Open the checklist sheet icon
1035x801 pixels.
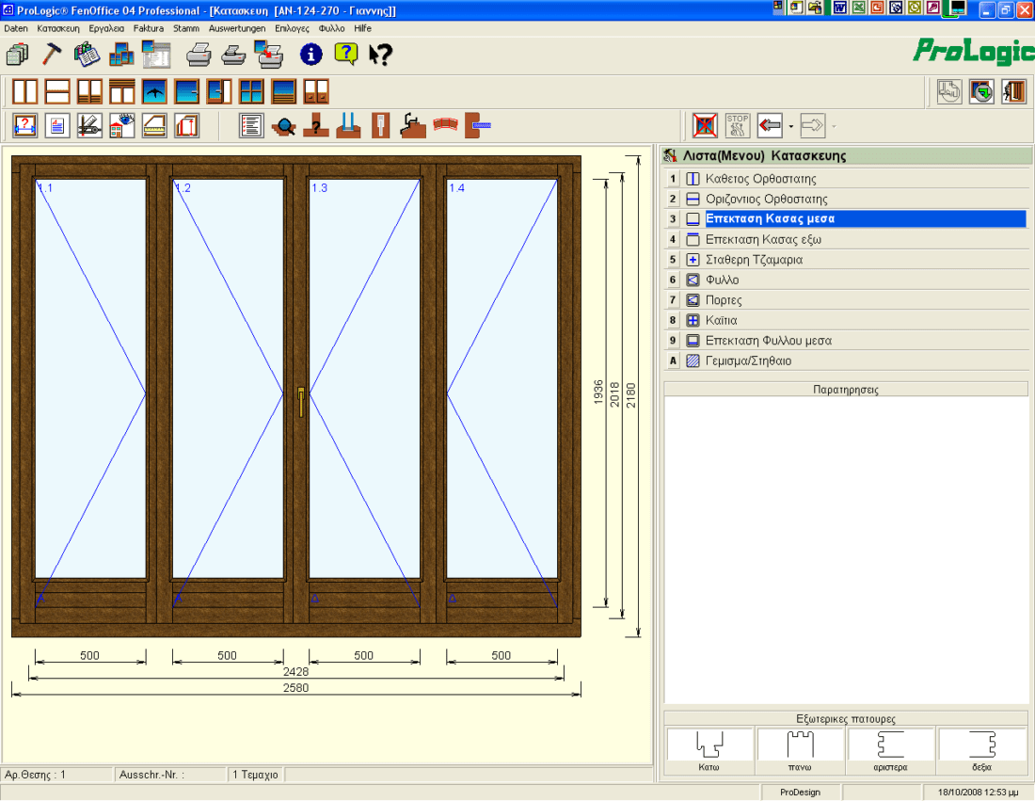(251, 125)
